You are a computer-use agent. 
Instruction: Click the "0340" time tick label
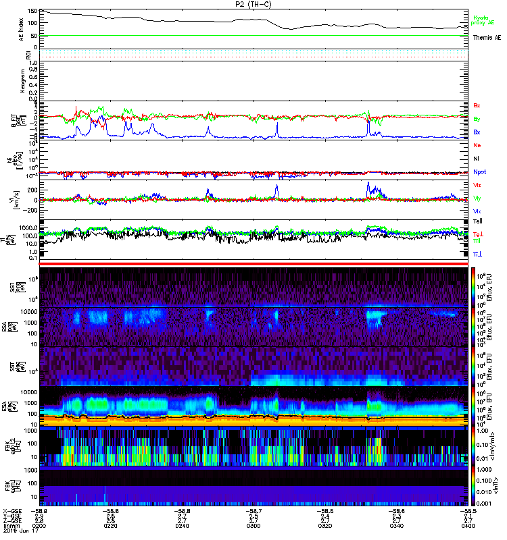coord(396,526)
